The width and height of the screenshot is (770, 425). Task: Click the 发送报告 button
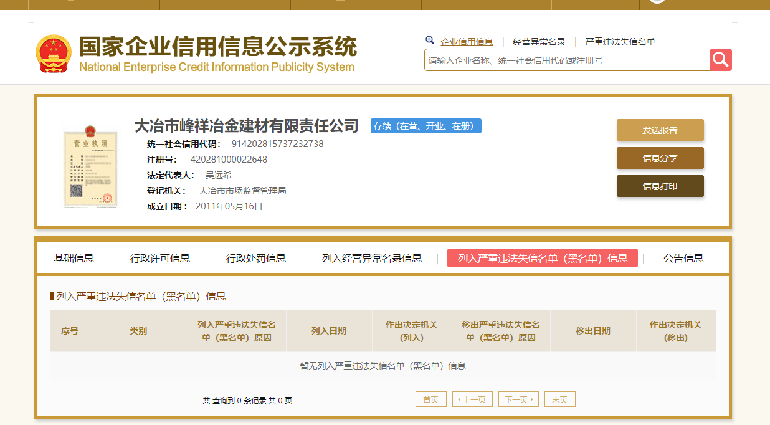click(660, 130)
